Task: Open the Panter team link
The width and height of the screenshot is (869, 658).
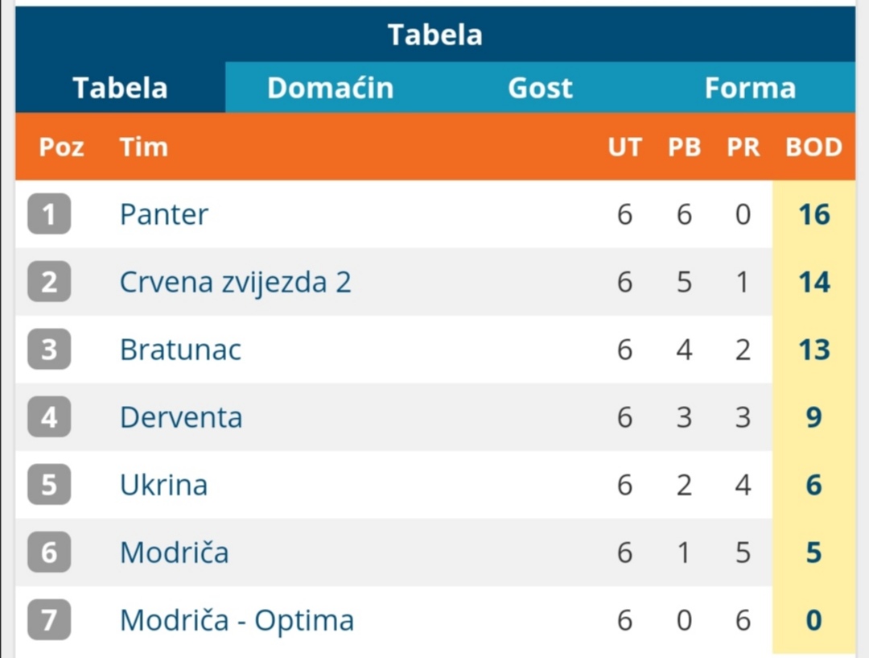Action: (x=164, y=214)
